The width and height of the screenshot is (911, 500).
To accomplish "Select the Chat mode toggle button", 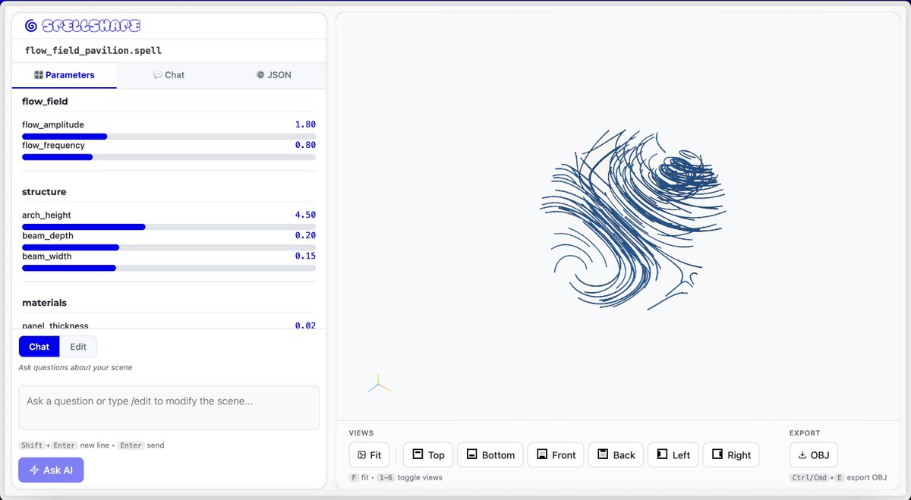I will click(39, 347).
